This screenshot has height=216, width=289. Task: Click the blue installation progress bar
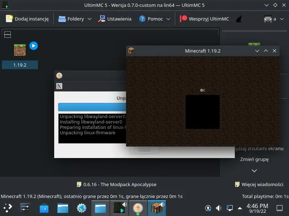92,107
